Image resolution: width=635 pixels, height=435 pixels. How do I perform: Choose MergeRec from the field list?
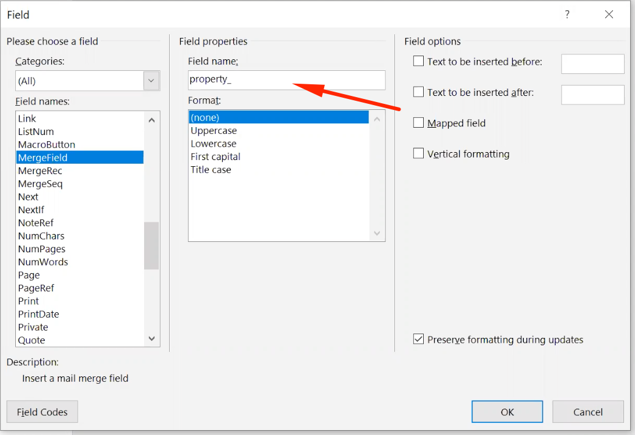pyautogui.click(x=80, y=170)
